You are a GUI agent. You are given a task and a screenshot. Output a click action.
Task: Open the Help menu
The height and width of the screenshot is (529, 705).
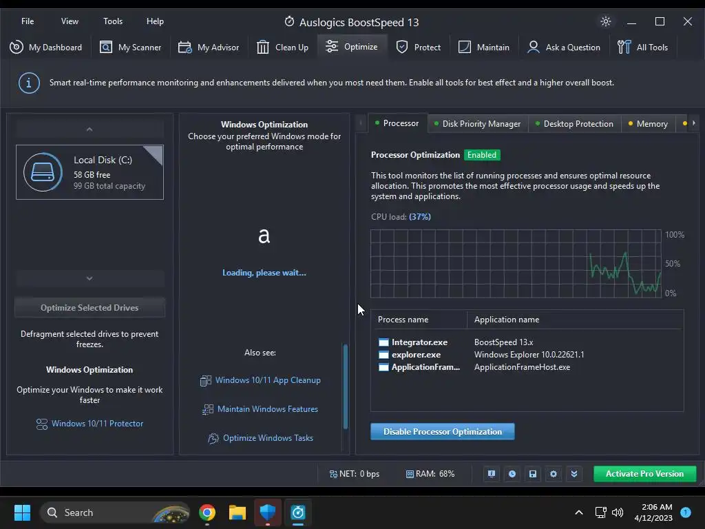(155, 21)
